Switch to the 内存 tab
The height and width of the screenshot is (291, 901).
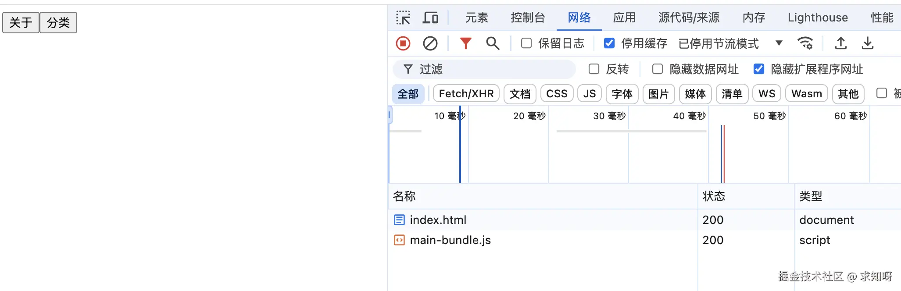coord(754,18)
